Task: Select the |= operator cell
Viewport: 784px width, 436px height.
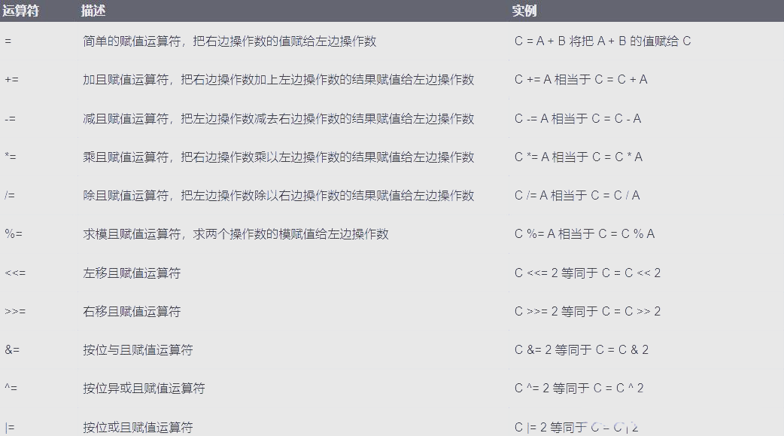Action: pos(10,428)
